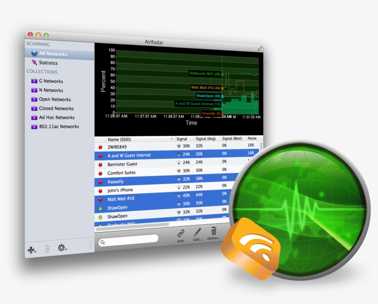Sort by the Noise column header
The image size is (378, 304).
(x=252, y=138)
